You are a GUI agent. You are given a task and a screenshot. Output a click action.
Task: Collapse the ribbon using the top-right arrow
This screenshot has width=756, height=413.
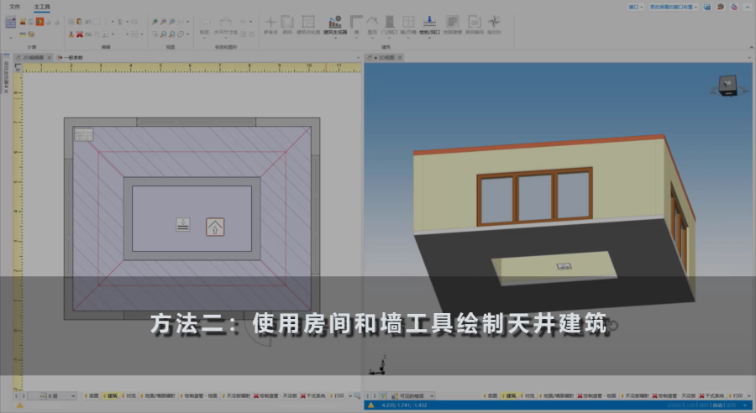(748, 6)
